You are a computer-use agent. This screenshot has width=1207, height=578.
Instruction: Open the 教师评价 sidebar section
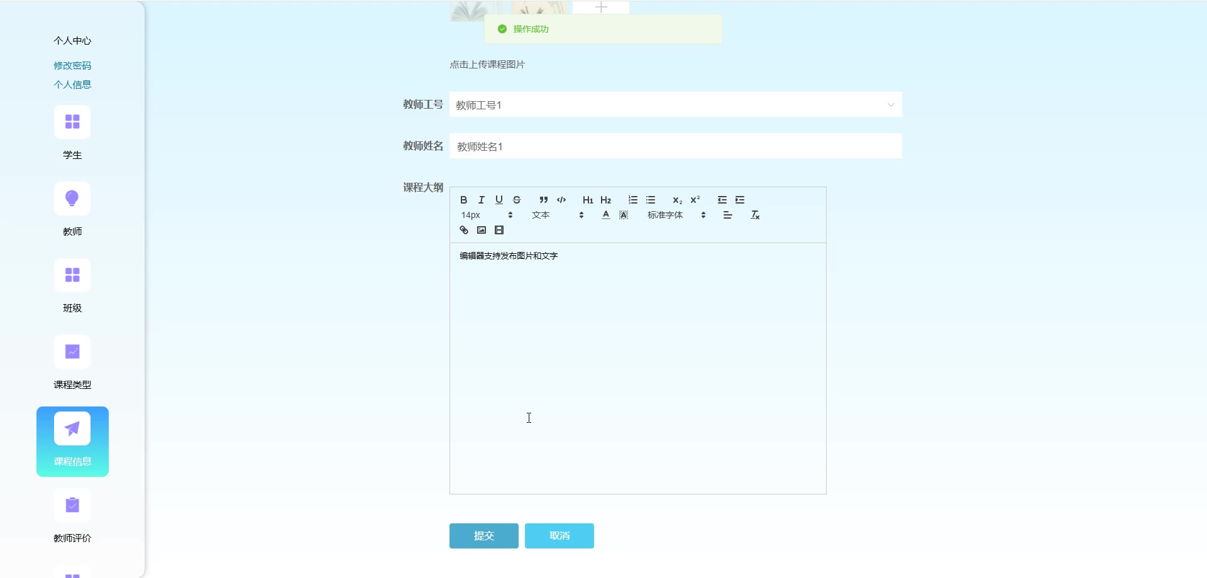(x=72, y=517)
